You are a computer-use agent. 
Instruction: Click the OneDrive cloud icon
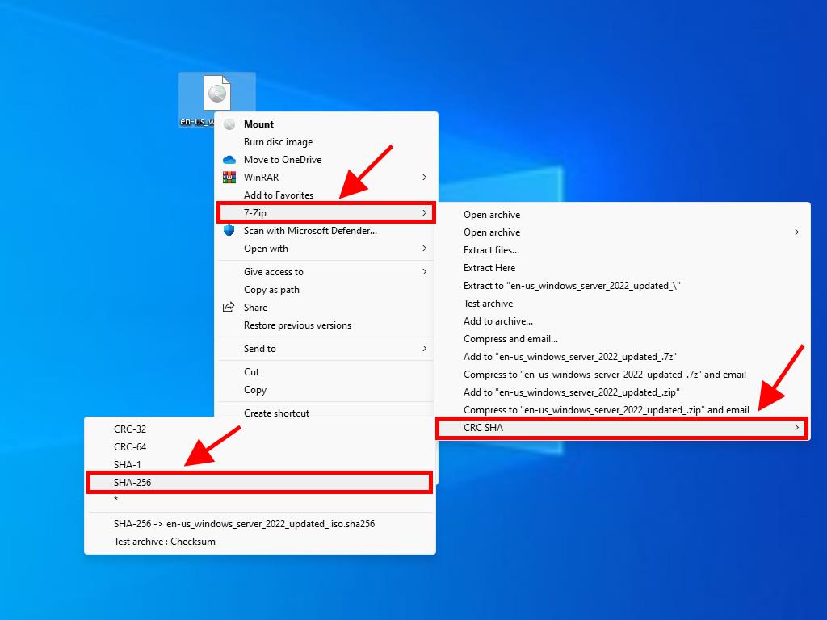229,160
